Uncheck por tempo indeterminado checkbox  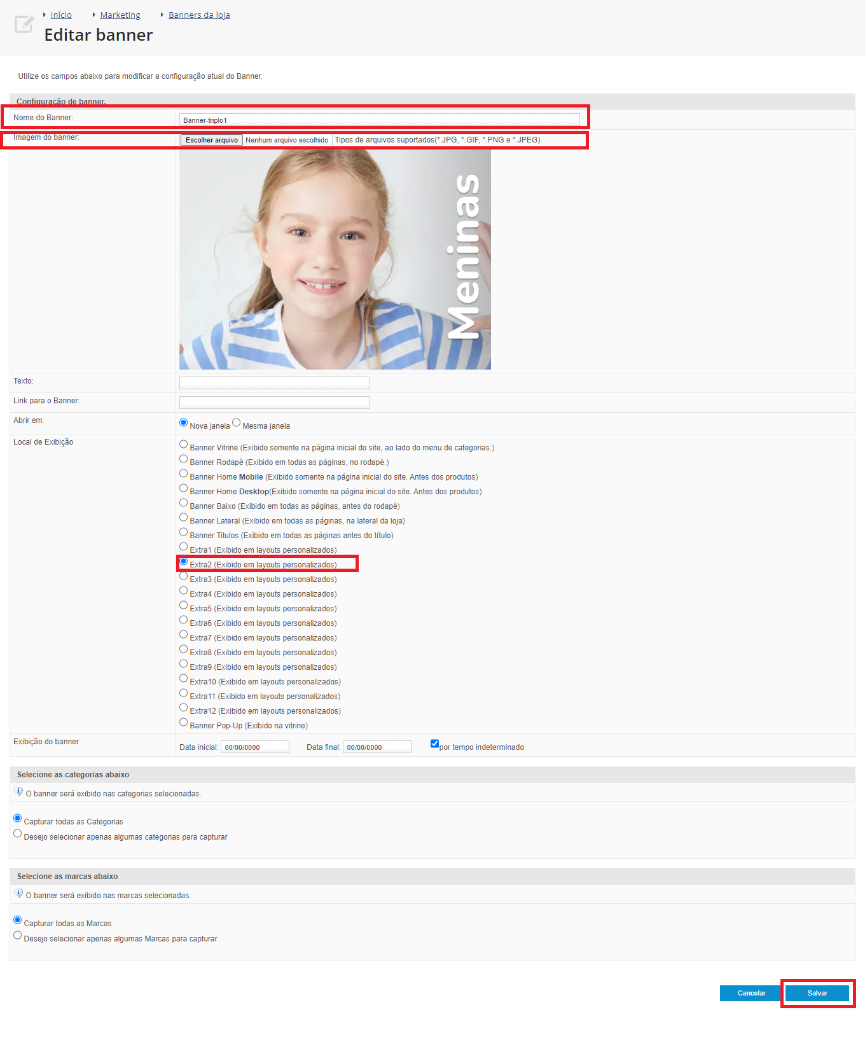click(x=434, y=744)
